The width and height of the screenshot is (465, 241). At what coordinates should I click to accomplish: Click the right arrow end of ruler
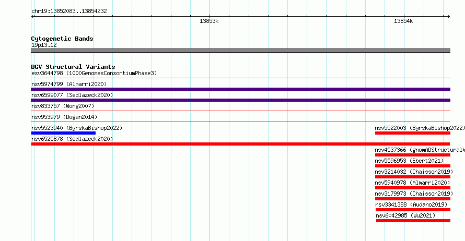pyautogui.click(x=448, y=17)
